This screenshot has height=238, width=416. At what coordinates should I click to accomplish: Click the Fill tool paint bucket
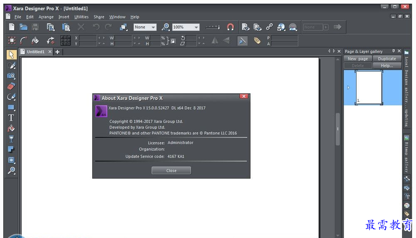11,129
